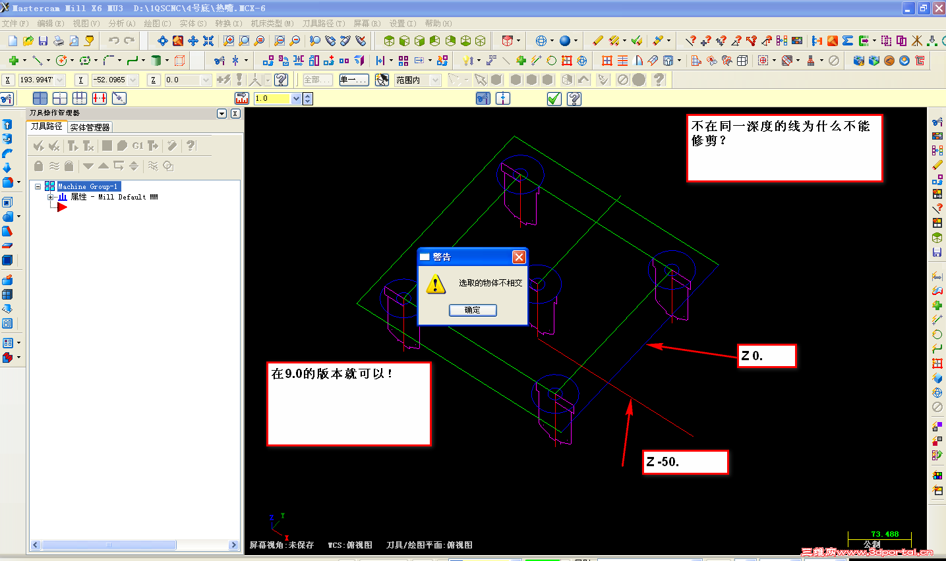Screen dimensions: 946x561
Task: Open the 范围内 selection dropdown
Action: point(434,80)
